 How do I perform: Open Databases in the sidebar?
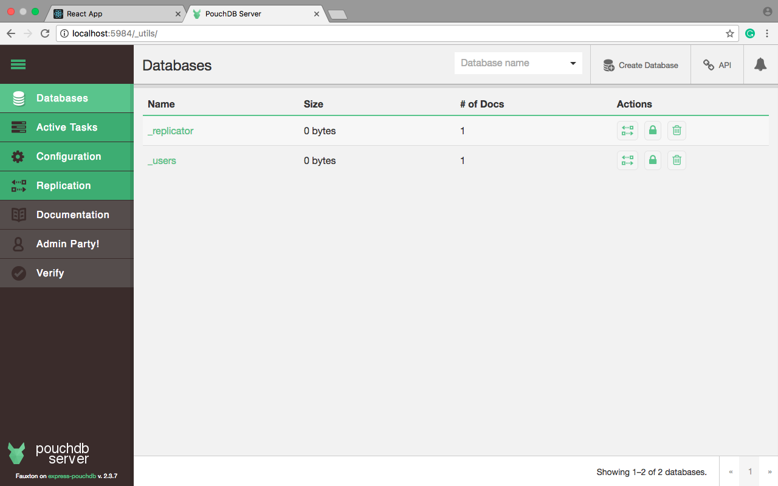(x=67, y=98)
